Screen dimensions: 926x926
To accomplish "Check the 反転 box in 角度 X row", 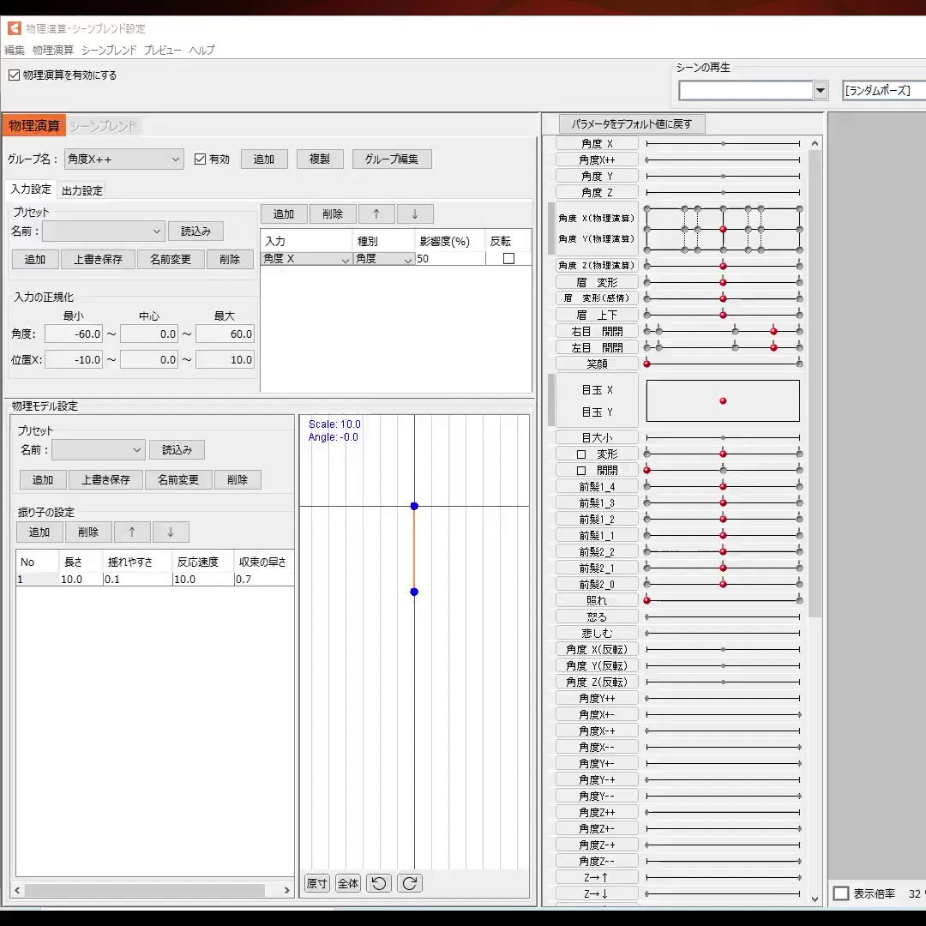I will click(508, 259).
